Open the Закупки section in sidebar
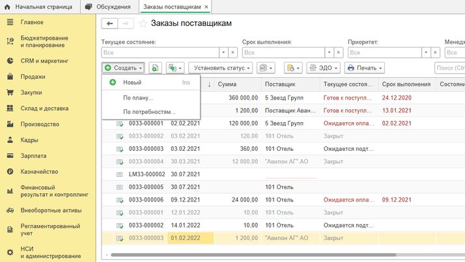 click(x=31, y=92)
